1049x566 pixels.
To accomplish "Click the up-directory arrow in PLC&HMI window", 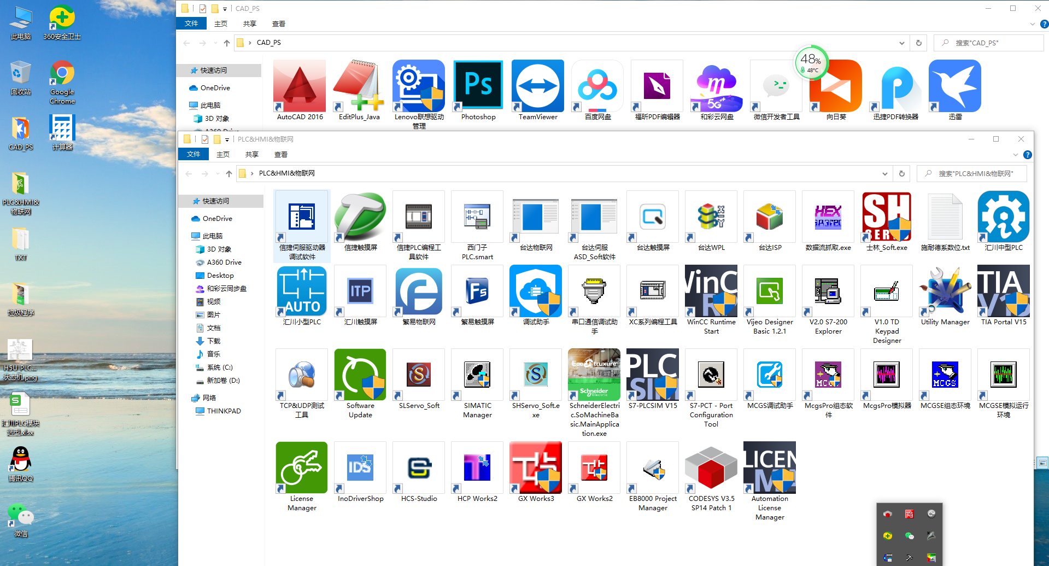I will tap(229, 174).
